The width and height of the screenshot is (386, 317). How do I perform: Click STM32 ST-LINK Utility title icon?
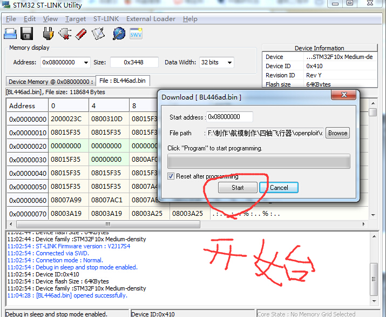[6, 4]
